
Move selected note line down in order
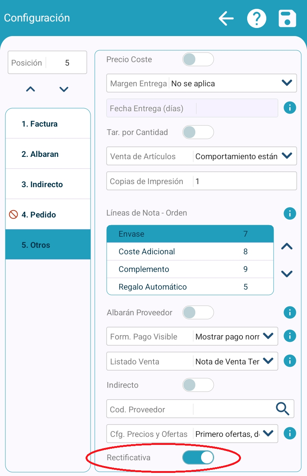tap(287, 274)
